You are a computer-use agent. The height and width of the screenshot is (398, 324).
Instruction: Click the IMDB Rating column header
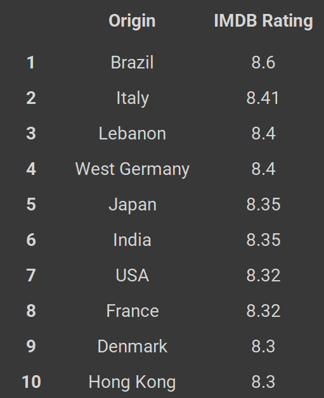tap(263, 21)
